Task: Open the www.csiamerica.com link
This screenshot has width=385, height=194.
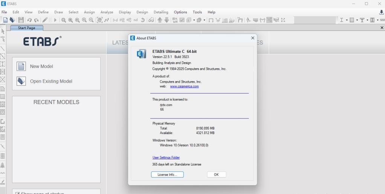Action: 184,86
